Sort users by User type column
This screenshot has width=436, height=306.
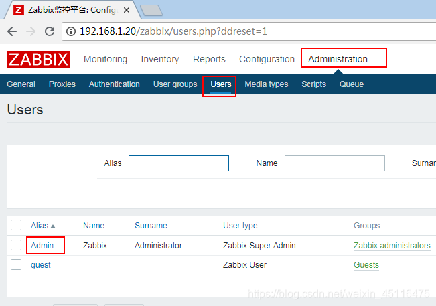click(240, 226)
